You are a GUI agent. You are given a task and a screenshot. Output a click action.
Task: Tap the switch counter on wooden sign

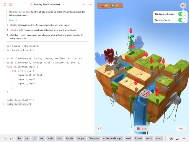(x=115, y=5)
